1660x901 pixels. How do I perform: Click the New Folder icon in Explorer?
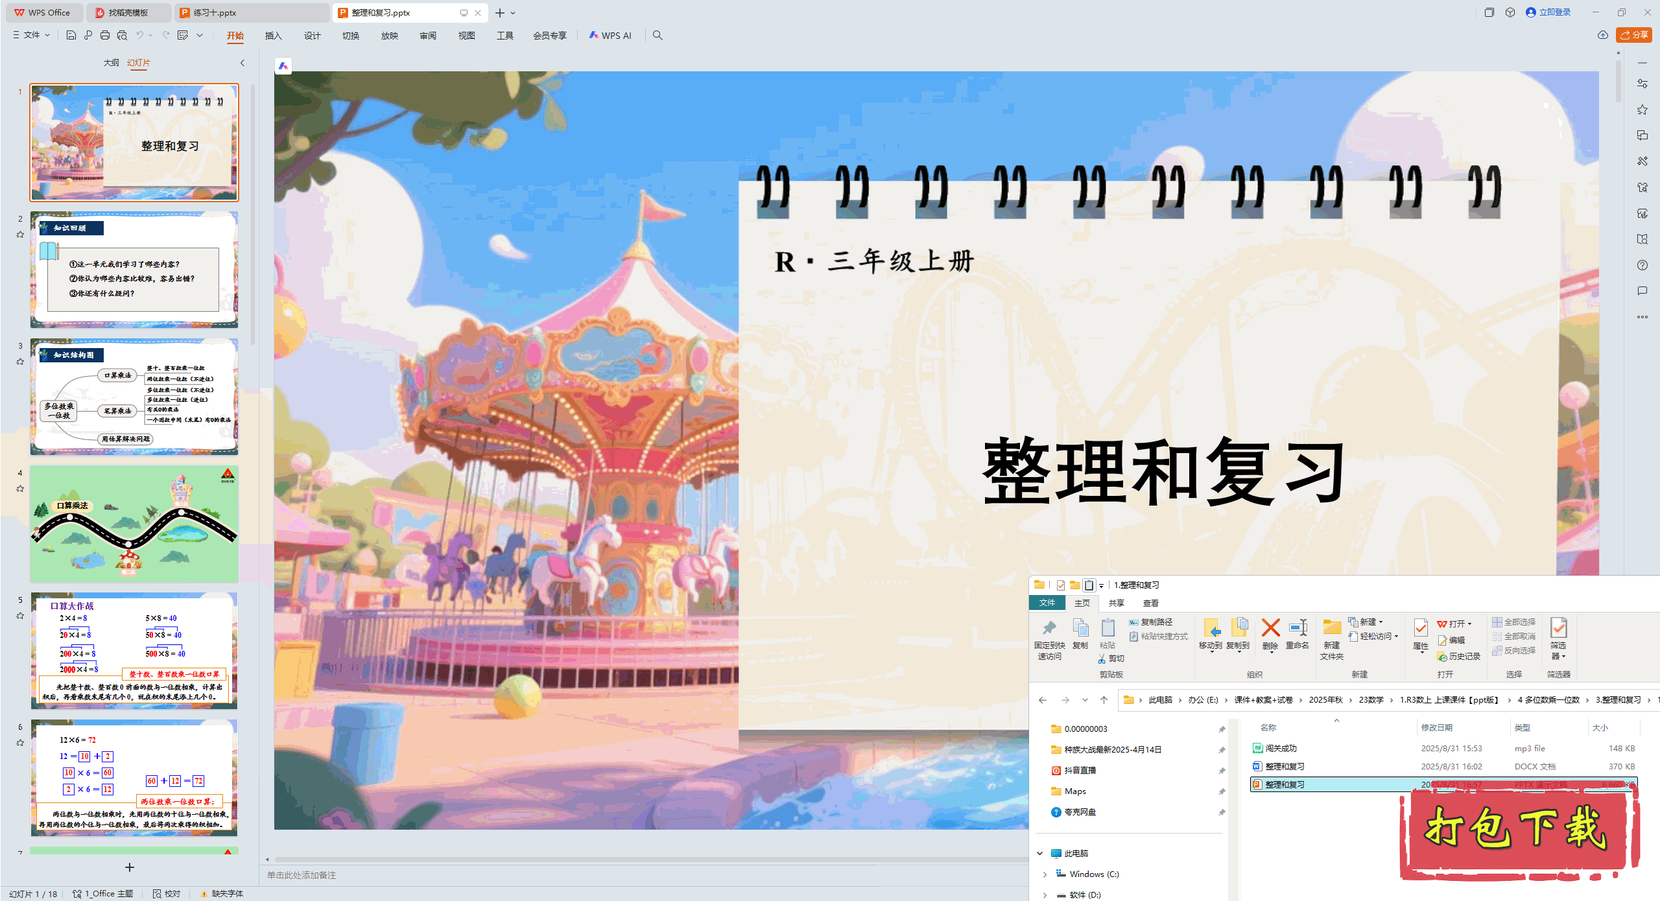(1331, 627)
